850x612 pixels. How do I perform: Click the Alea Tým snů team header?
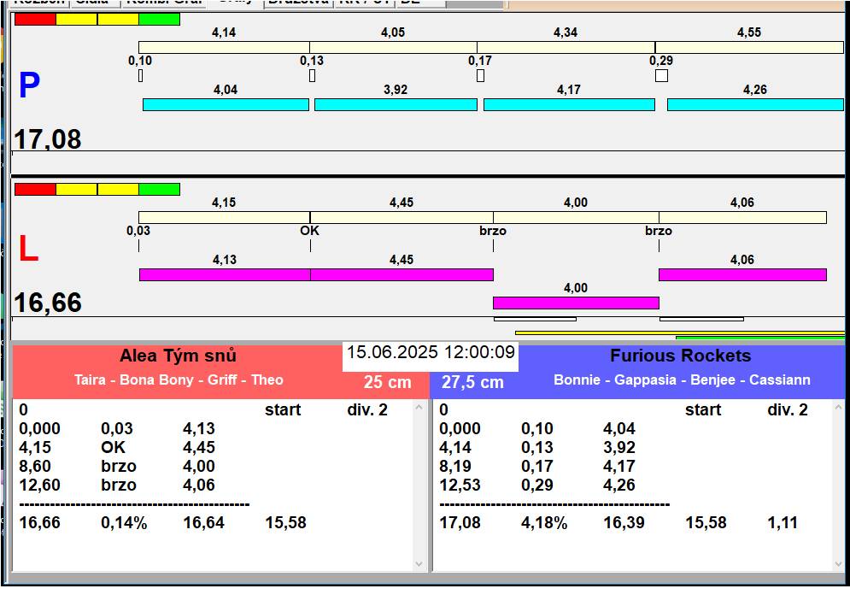(x=178, y=356)
